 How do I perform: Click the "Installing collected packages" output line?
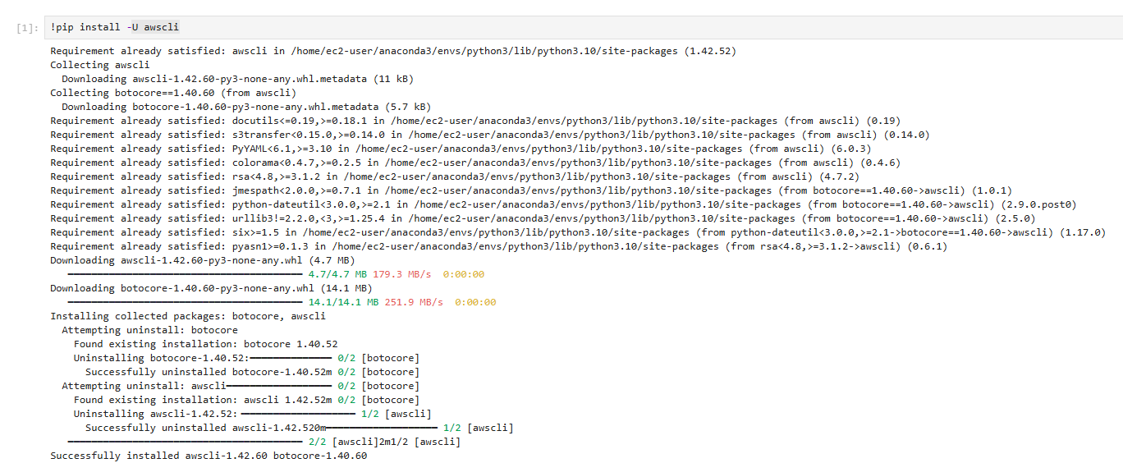pyautogui.click(x=188, y=316)
